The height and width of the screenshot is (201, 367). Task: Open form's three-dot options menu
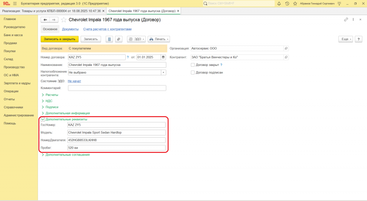(353, 20)
